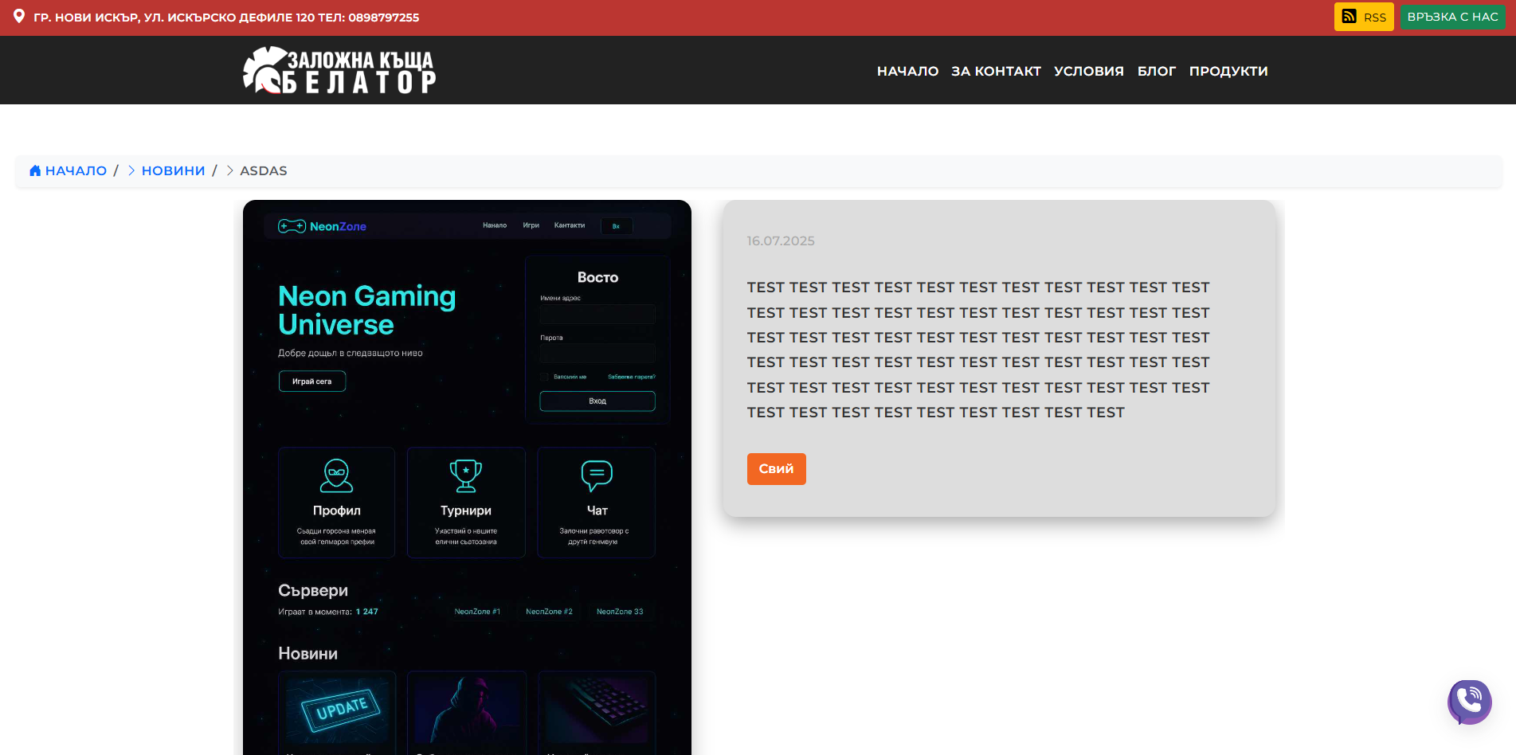Open the НАЧАЛО item in the main navigation
Screen dimensions: 1516x755
click(x=907, y=71)
